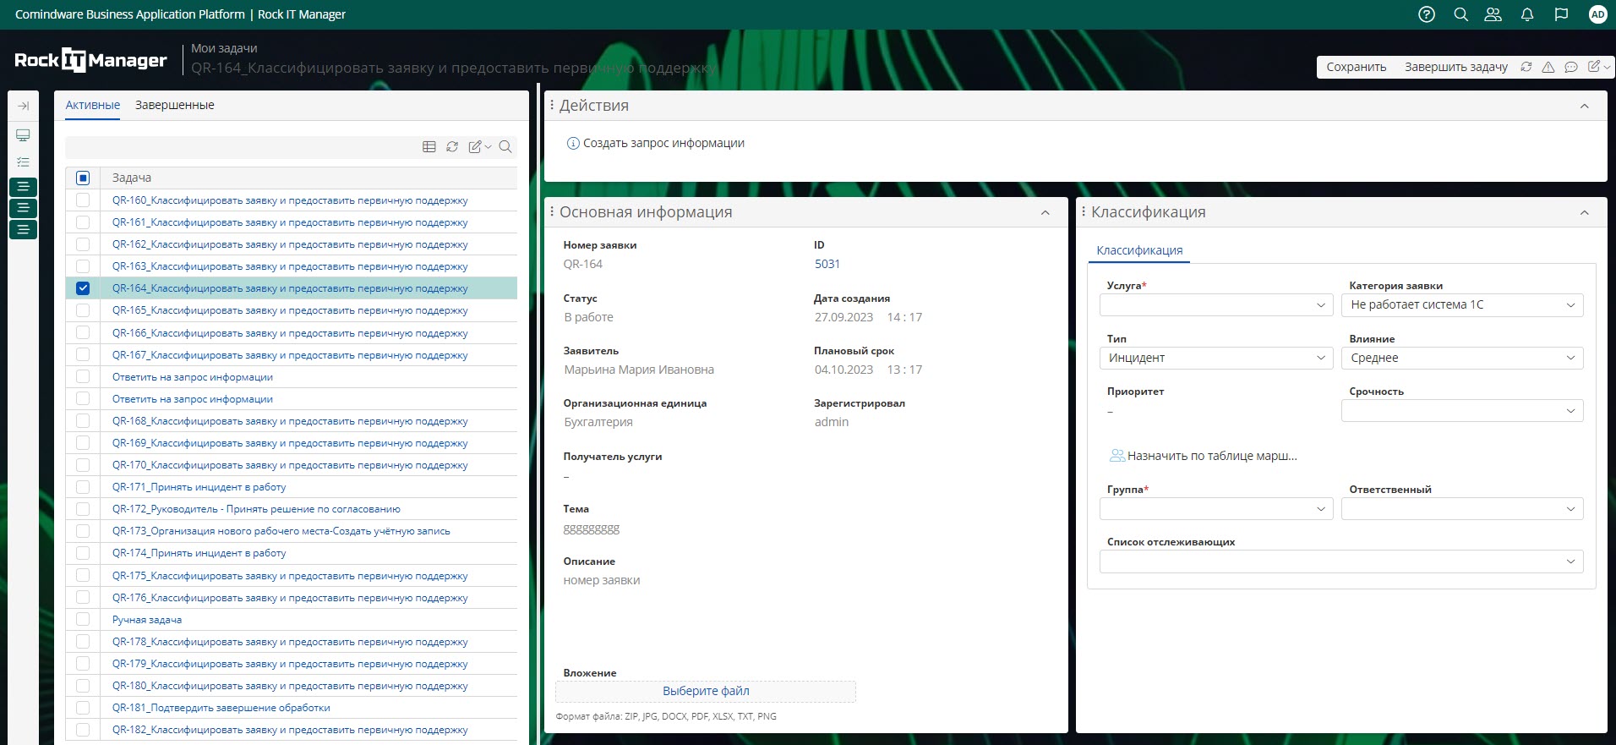
Task: Check the QR-172 Руководитель row checkbox
Action: pos(83,508)
